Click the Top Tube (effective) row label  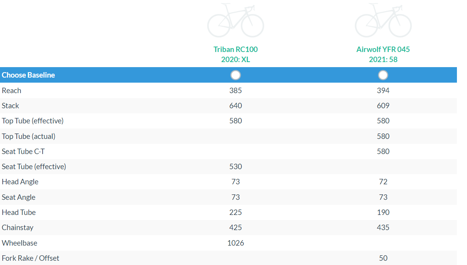click(x=33, y=121)
